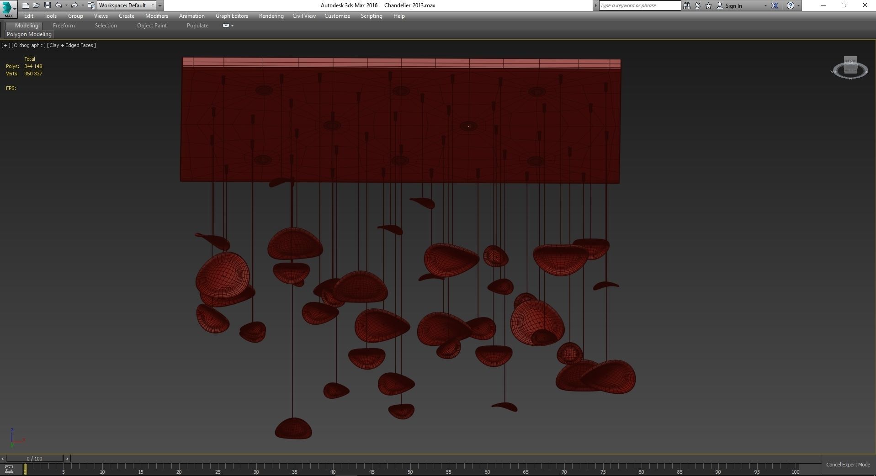Open Communication Center satellite dish icon
This screenshot has width=876, height=476.
(x=698, y=5)
